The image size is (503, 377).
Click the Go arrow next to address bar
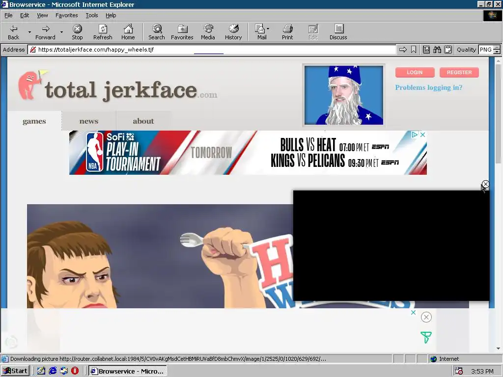click(x=403, y=50)
